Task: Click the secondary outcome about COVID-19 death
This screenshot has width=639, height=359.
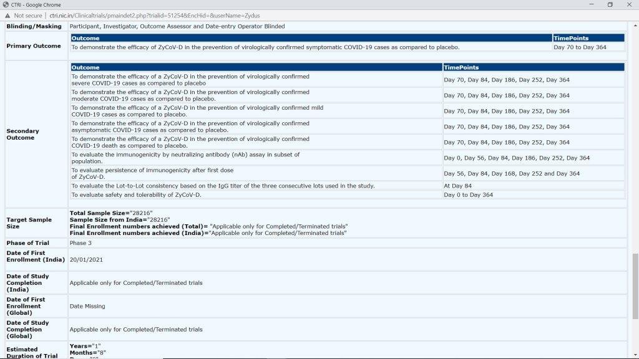Action: pyautogui.click(x=190, y=142)
